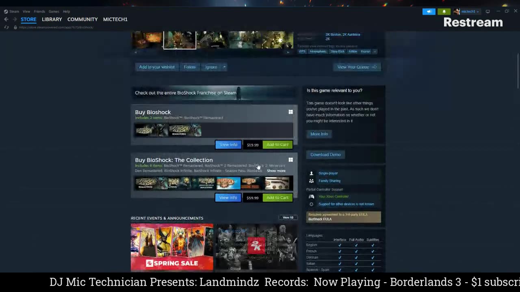
Task: Click Support for other devices link
Action: 346,204
